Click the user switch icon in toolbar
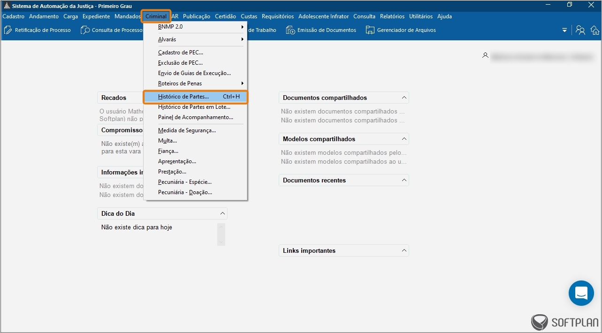The width and height of the screenshot is (602, 333). coord(580,30)
